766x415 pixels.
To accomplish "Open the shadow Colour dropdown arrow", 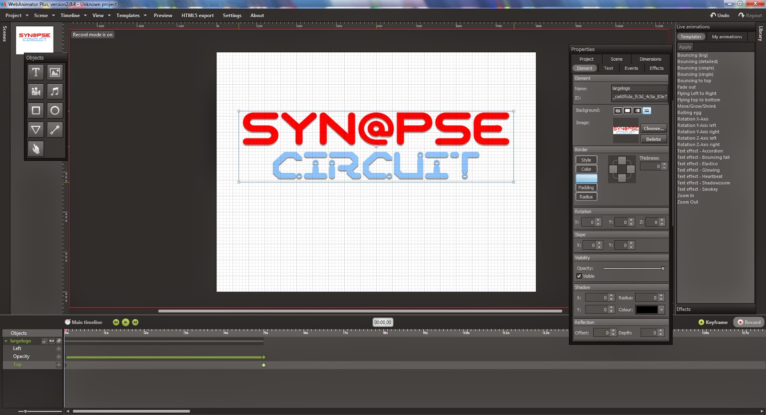I will (x=662, y=310).
